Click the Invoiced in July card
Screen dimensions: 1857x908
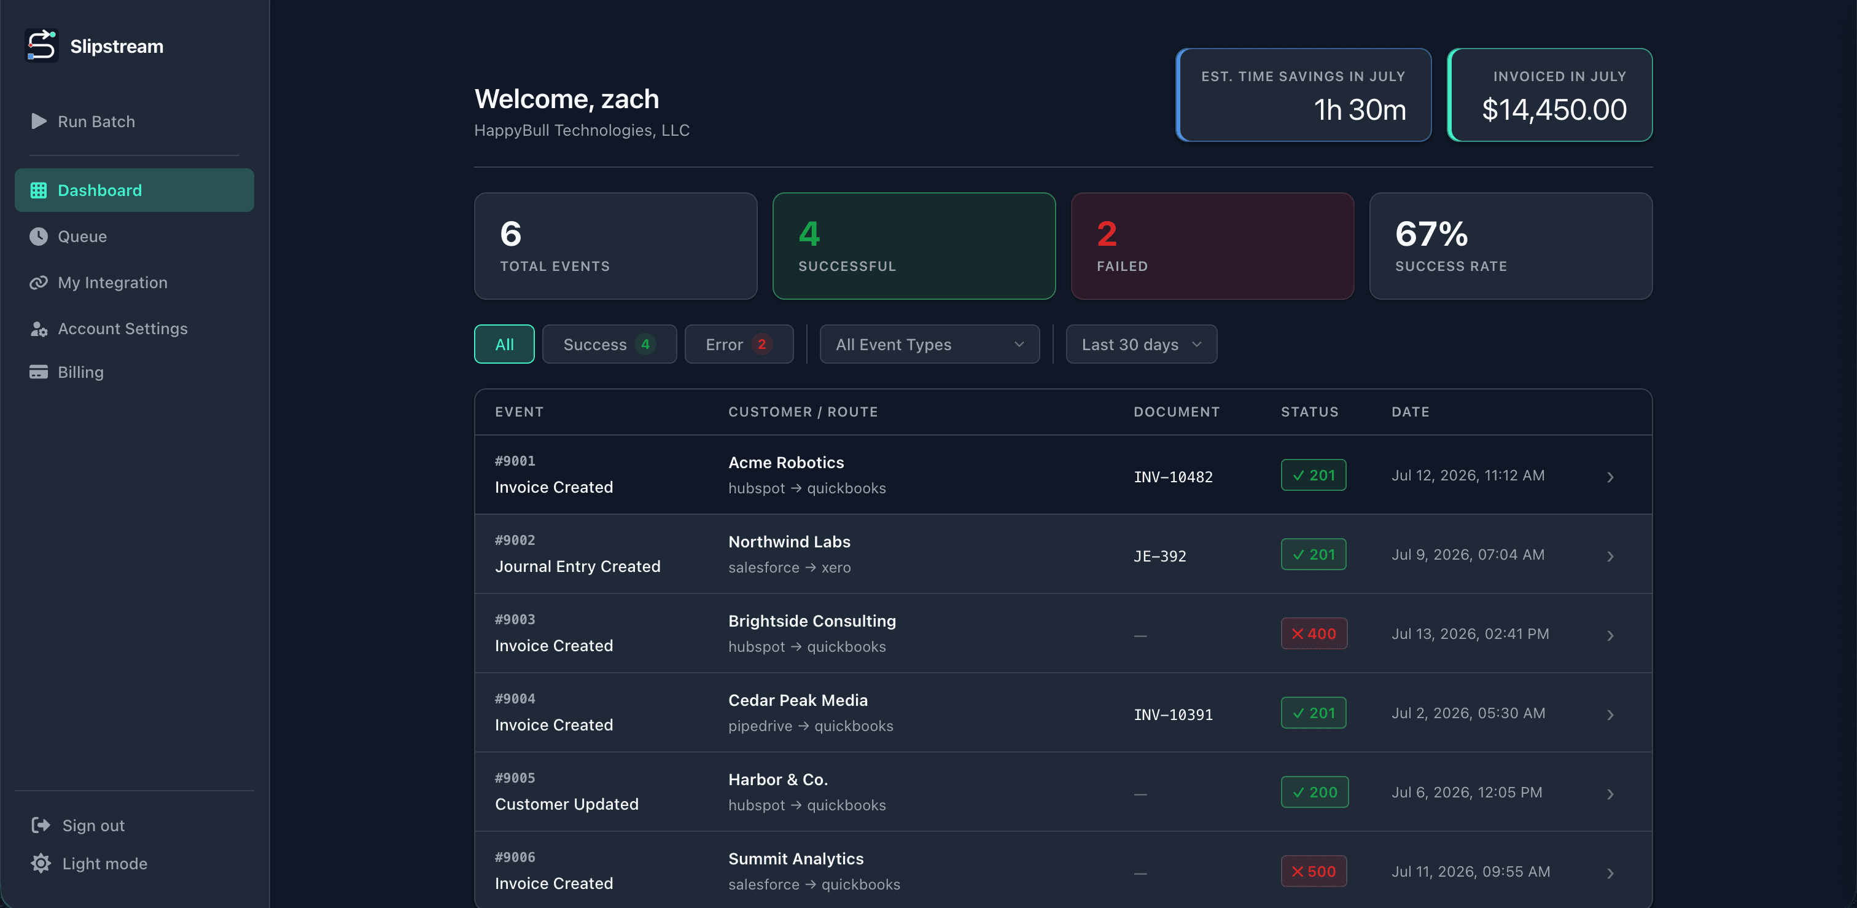(1550, 95)
